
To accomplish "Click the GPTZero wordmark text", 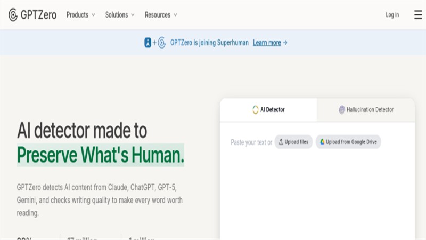I will 38,15.
